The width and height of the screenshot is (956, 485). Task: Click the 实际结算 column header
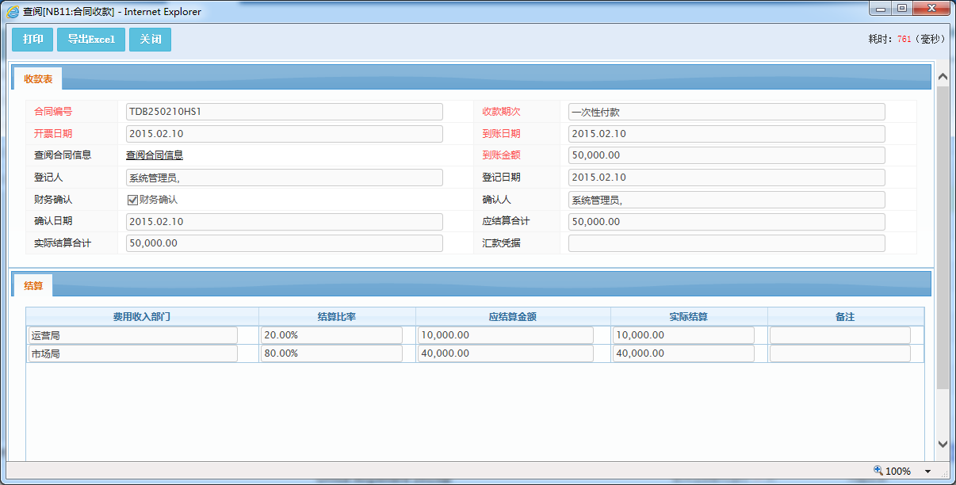pyautogui.click(x=689, y=317)
